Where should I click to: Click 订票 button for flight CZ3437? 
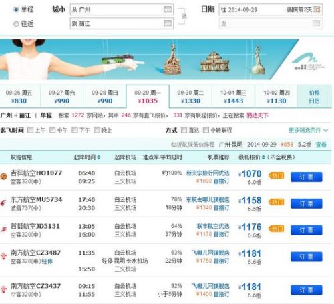tap(306, 290)
